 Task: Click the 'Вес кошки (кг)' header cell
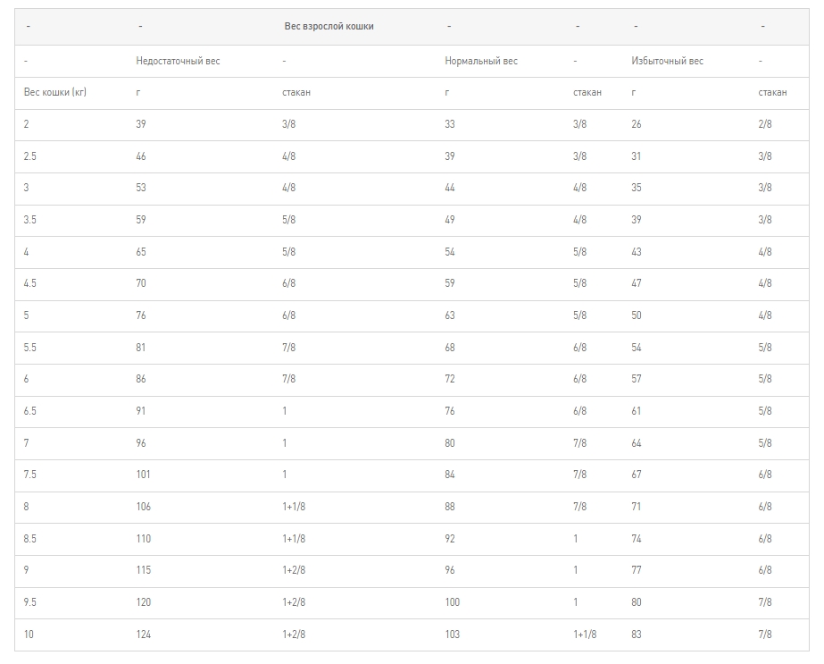coord(55,92)
